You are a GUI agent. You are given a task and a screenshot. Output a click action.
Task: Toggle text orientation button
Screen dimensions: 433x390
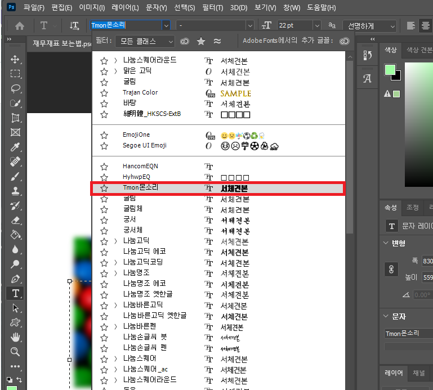[74, 26]
